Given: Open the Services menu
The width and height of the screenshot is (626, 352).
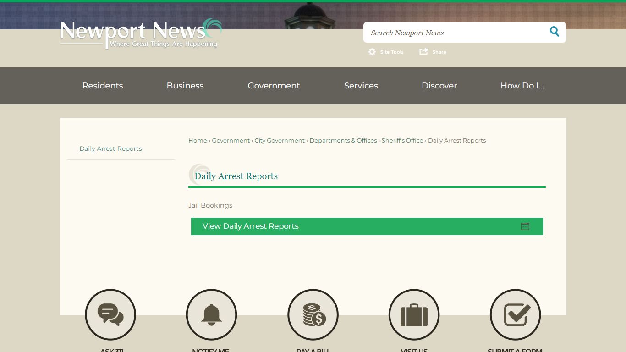Looking at the screenshot, I should [x=361, y=86].
